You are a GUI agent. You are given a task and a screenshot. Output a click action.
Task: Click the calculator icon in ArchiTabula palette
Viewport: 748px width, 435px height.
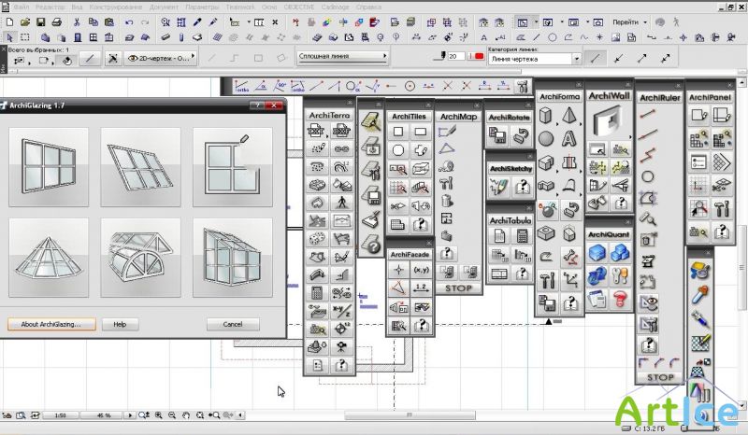[524, 234]
